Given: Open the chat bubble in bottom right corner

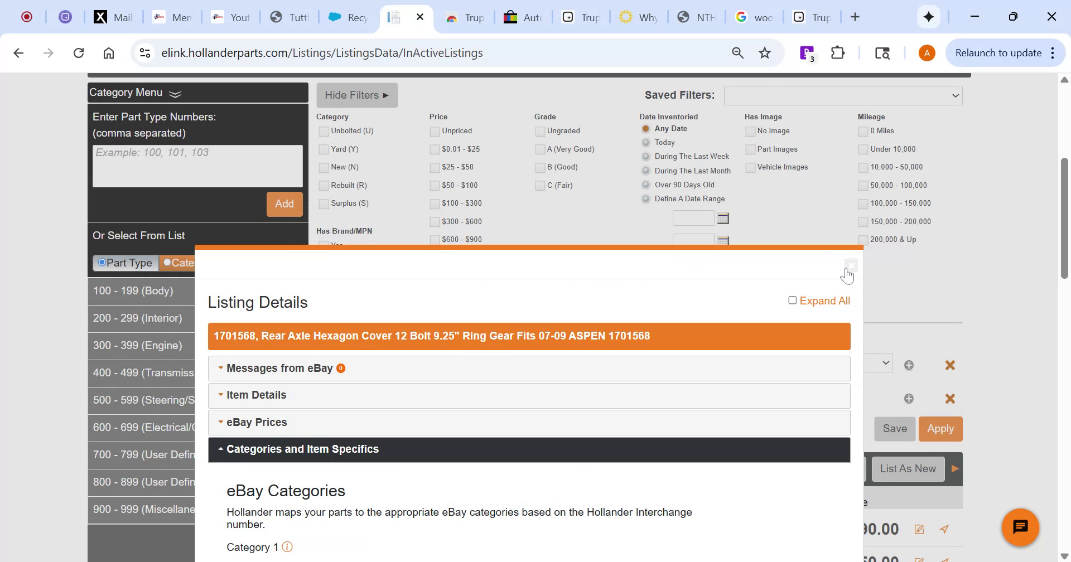Looking at the screenshot, I should (x=1020, y=526).
